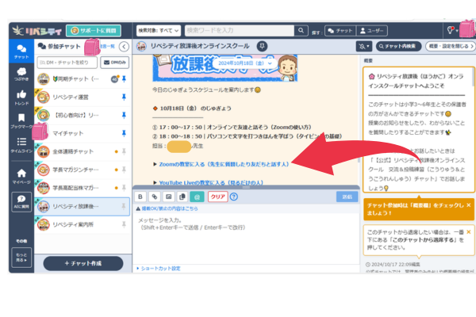Pin the 全体連絡チャット conversation
Image resolution: width=476 pixels, height=317 pixels.
[124, 151]
